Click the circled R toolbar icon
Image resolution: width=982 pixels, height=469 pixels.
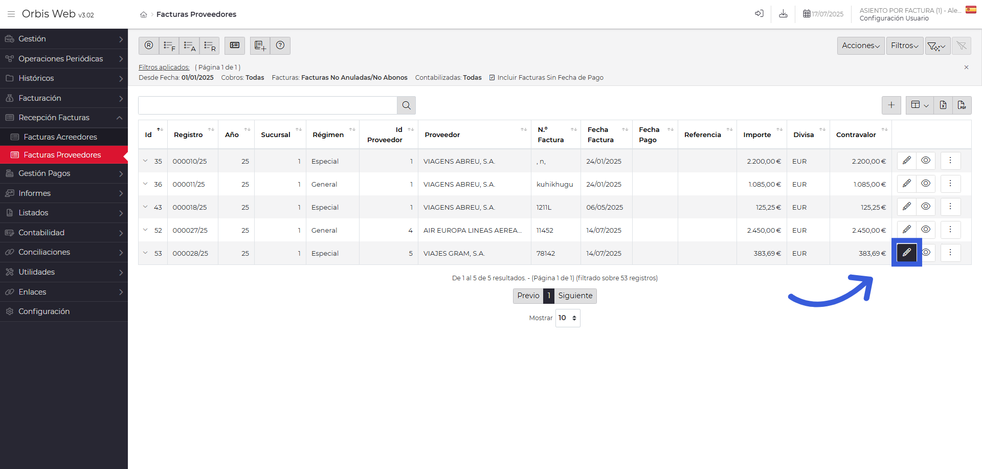[149, 46]
